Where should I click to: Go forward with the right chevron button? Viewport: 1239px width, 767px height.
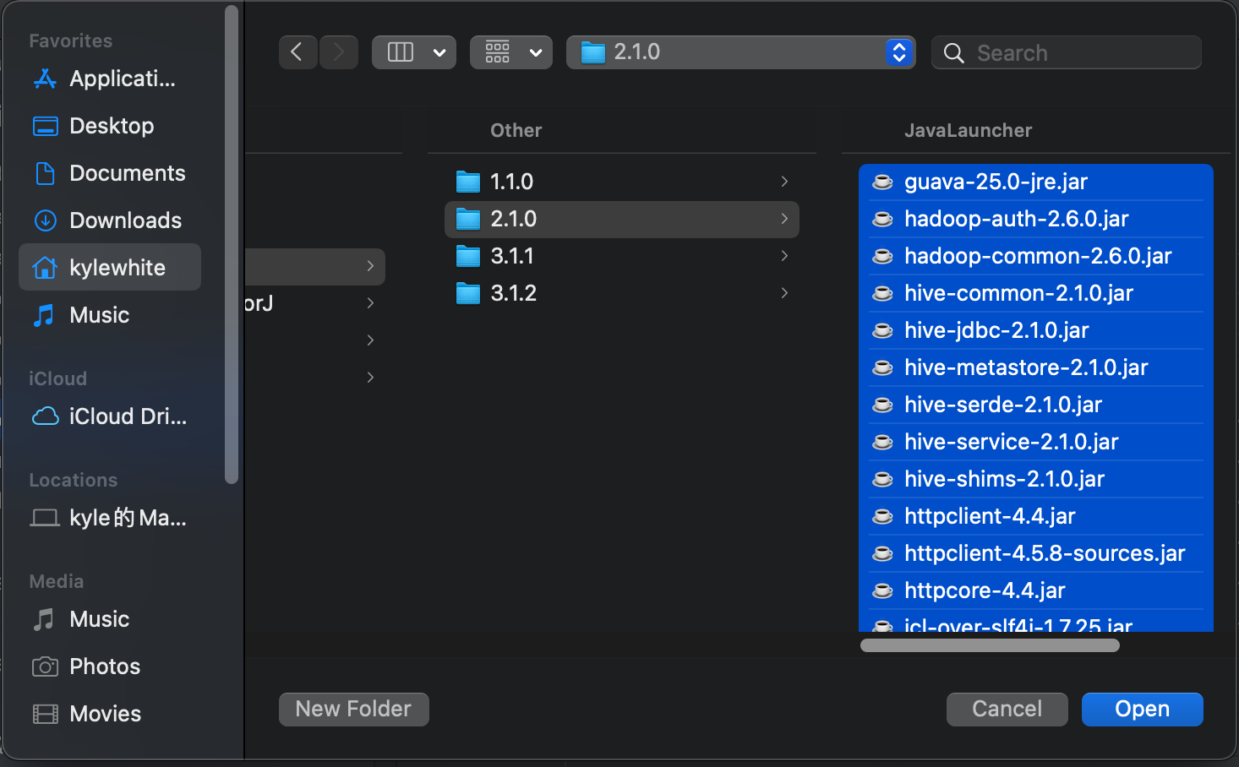[339, 52]
